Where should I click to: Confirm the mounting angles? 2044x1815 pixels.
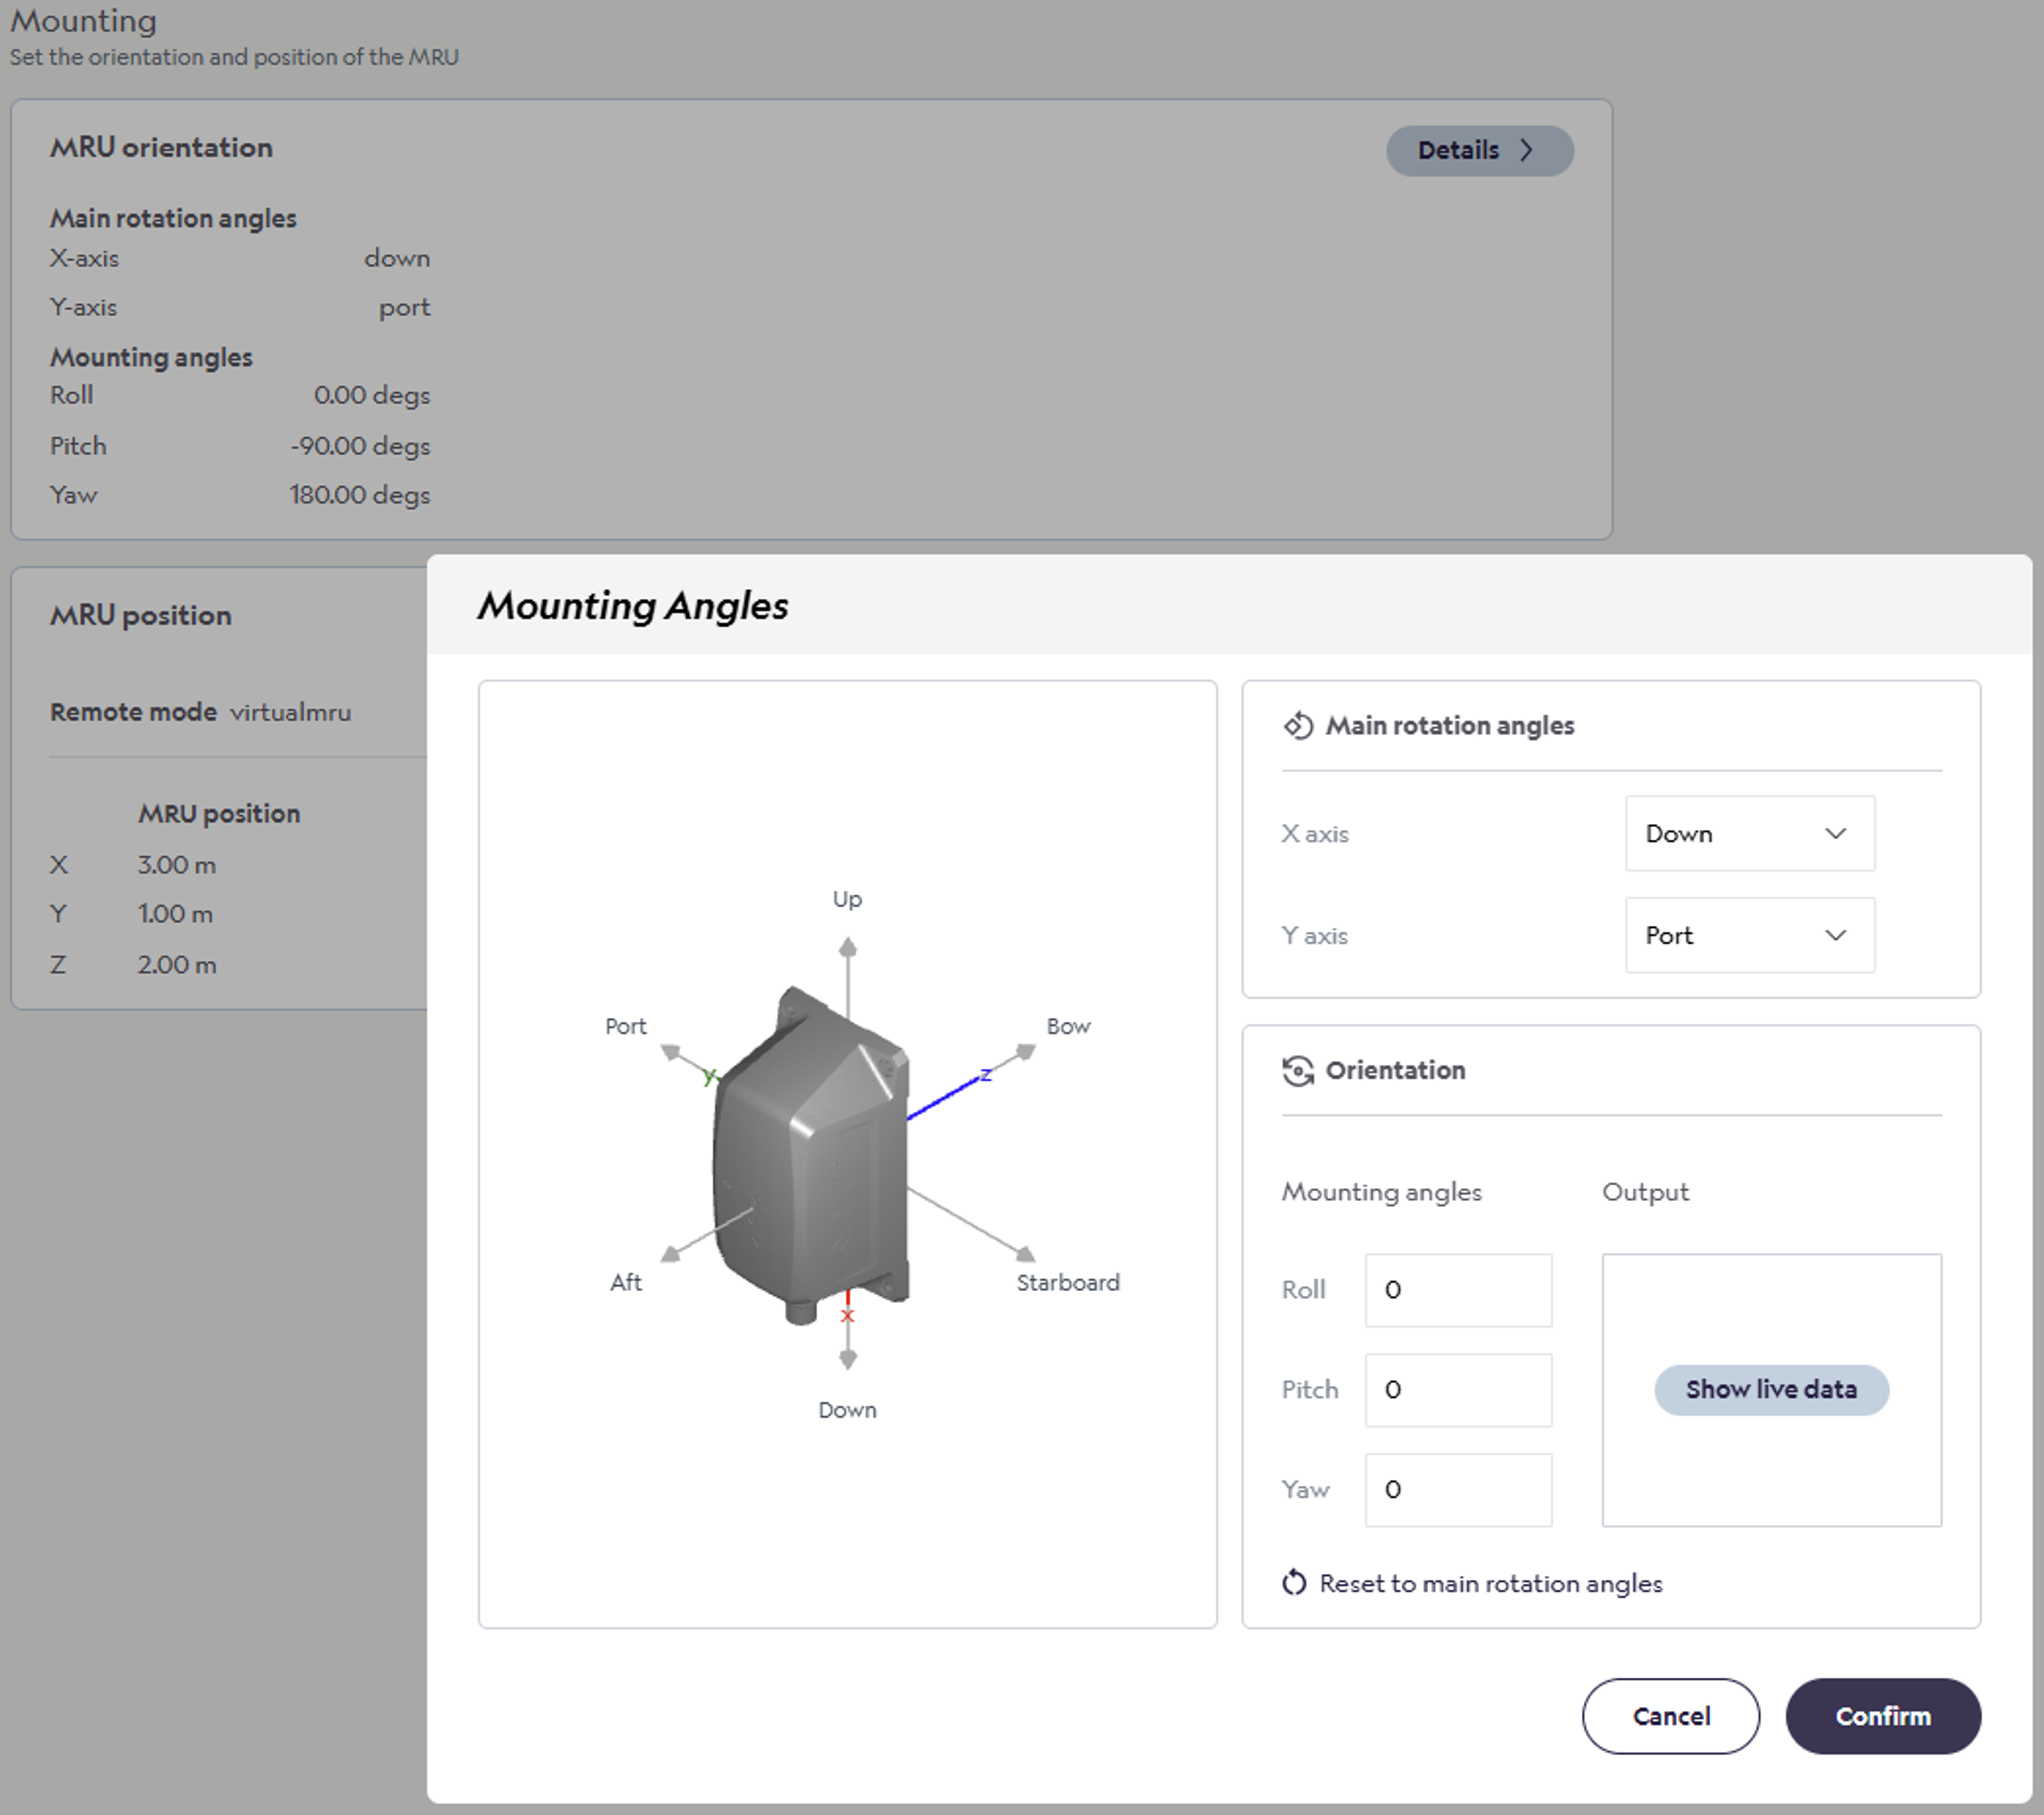click(x=1883, y=1716)
